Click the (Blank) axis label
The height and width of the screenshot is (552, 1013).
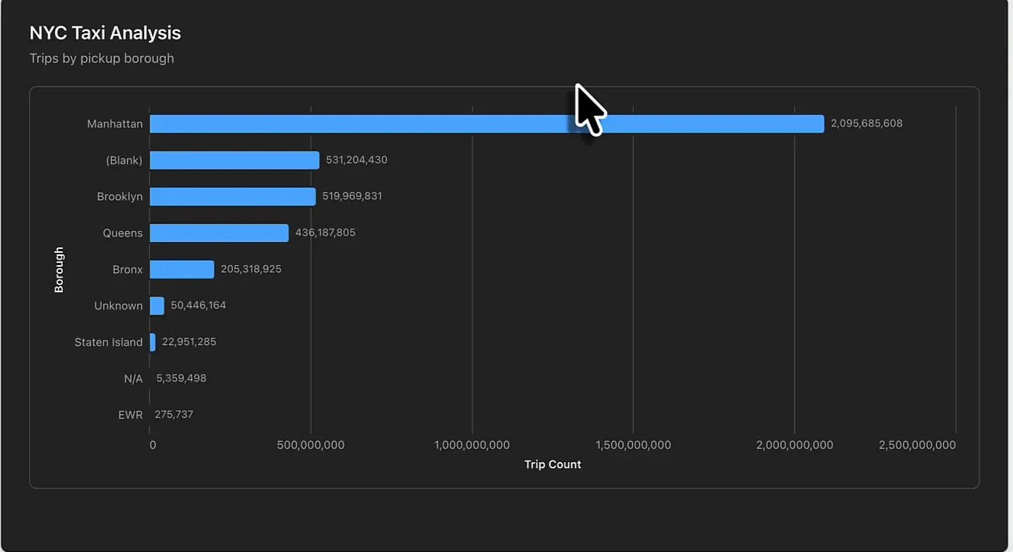click(124, 160)
